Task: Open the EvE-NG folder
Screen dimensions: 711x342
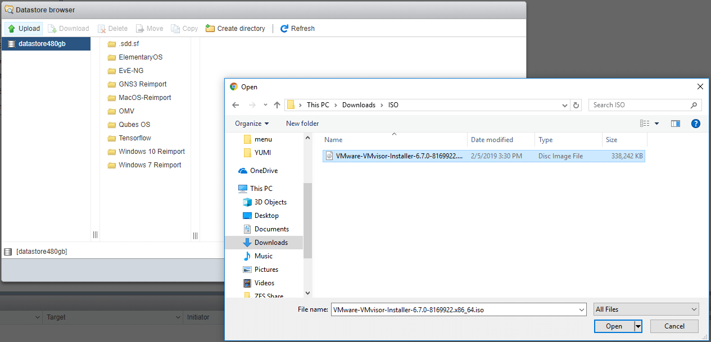Action: (x=125, y=71)
